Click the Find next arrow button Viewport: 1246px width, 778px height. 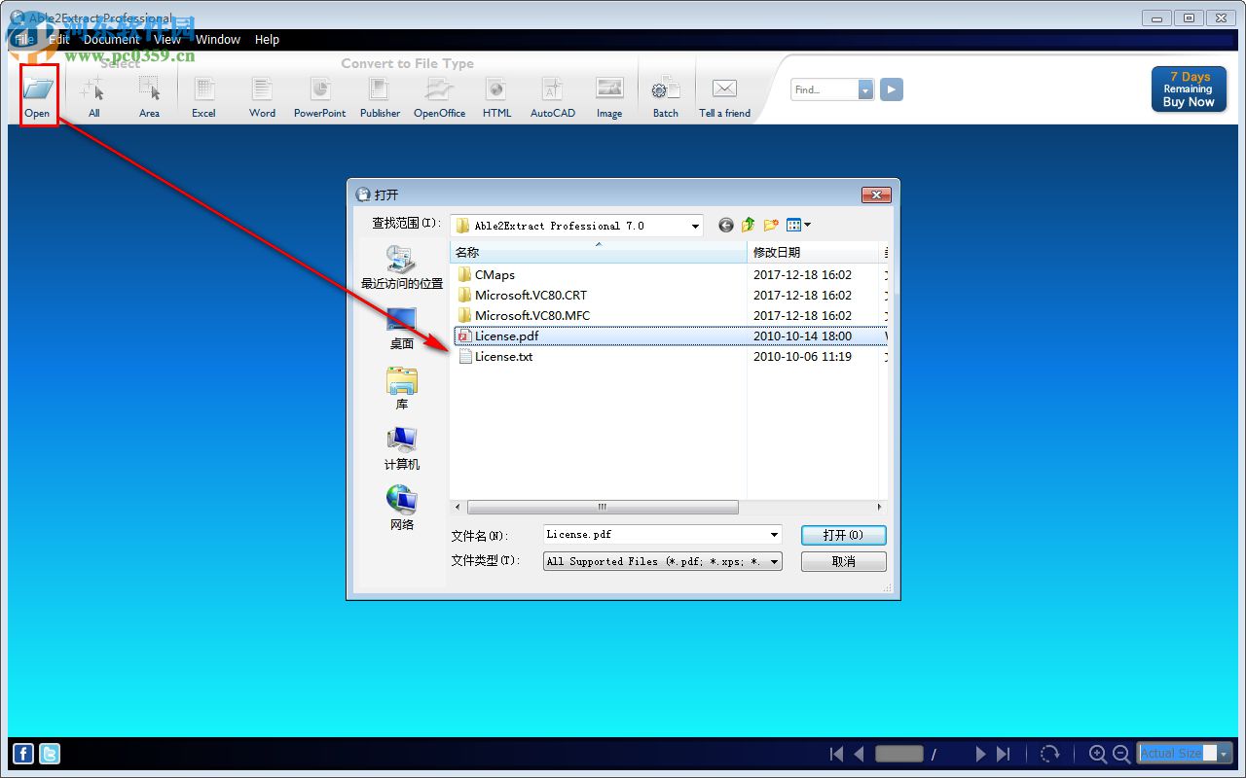coord(892,89)
